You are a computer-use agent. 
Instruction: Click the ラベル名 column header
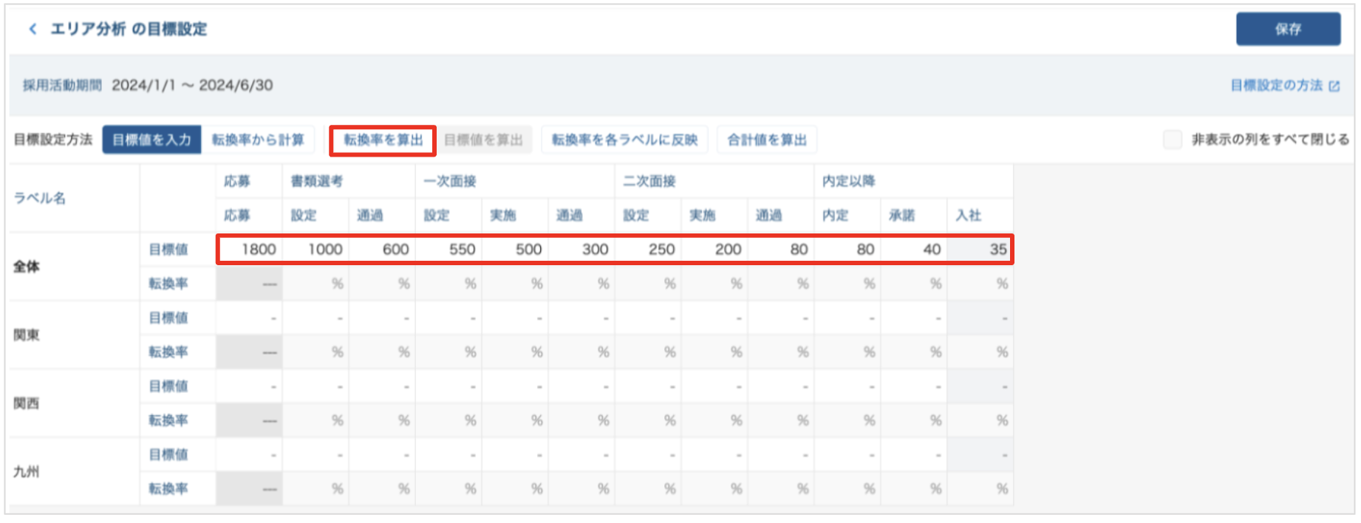40,198
